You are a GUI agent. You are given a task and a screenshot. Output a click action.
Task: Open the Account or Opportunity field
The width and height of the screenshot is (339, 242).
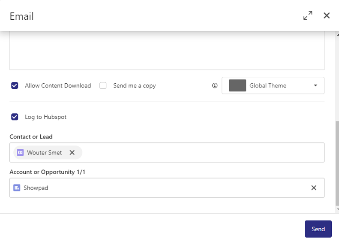coord(171,188)
